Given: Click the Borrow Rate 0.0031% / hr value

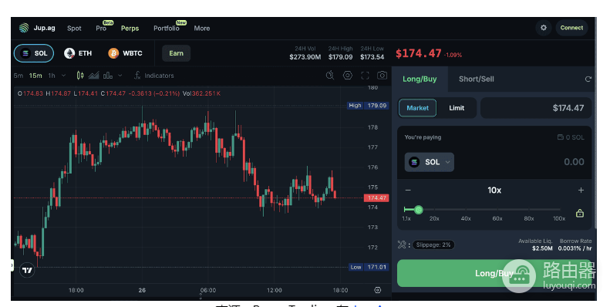Looking at the screenshot, I should [x=575, y=248].
